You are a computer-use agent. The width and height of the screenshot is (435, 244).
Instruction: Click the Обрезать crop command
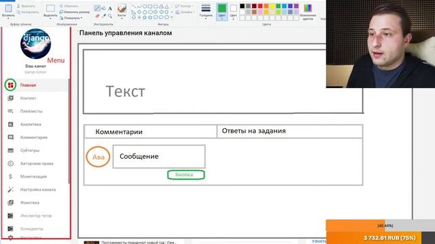tap(69, 6)
